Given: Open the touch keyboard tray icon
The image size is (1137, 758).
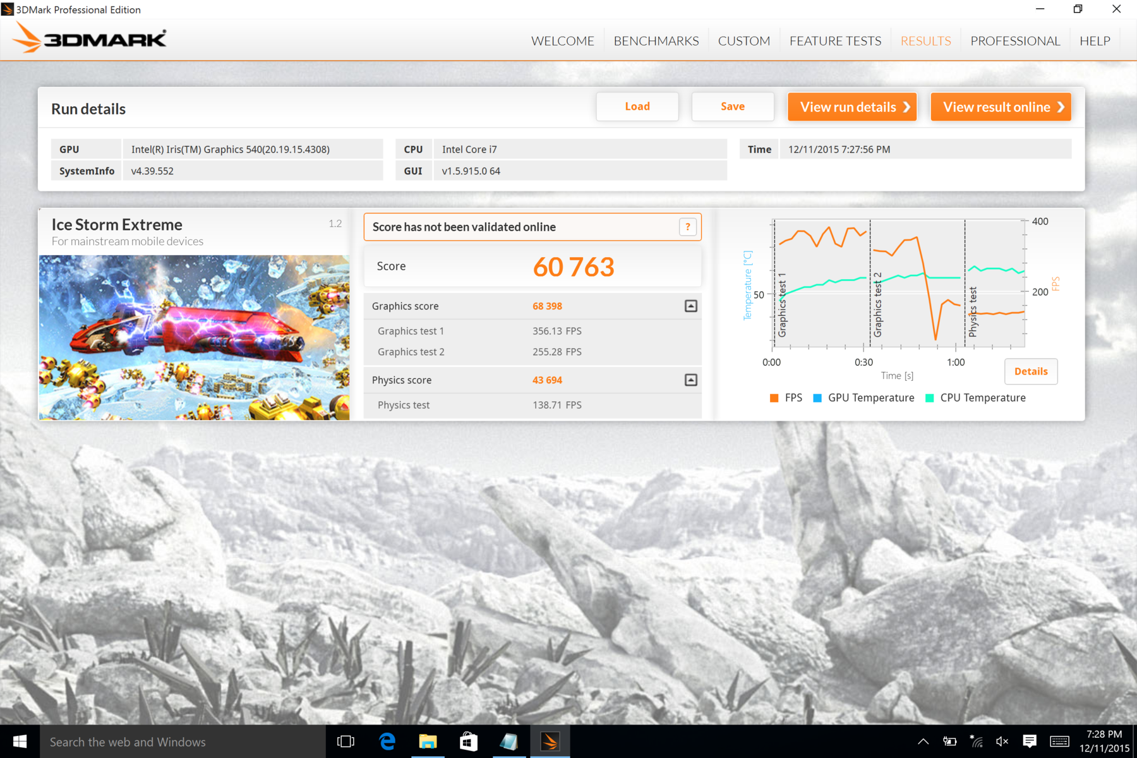Looking at the screenshot, I should tap(1060, 742).
